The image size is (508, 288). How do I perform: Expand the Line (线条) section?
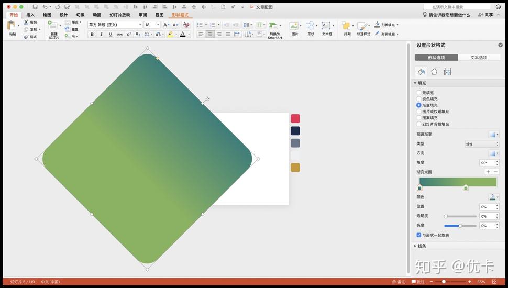coord(415,246)
